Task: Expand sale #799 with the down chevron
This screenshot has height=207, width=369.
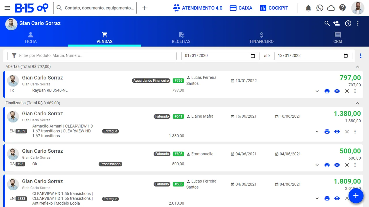Action: coord(317,91)
